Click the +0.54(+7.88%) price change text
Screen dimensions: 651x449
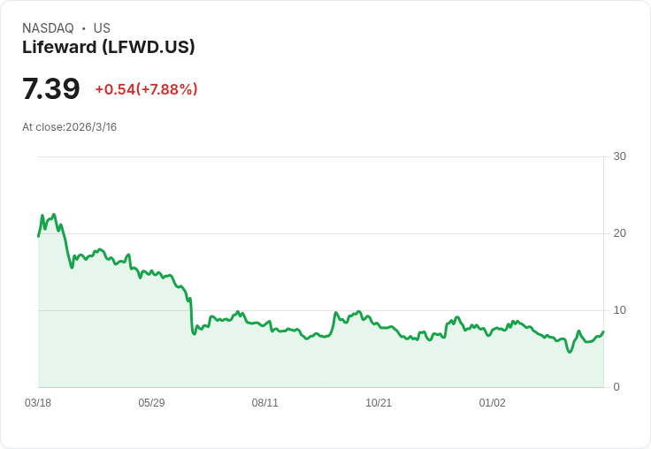pyautogui.click(x=146, y=89)
